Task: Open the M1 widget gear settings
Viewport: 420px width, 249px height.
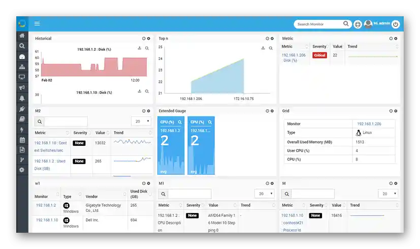Action: 272,183
